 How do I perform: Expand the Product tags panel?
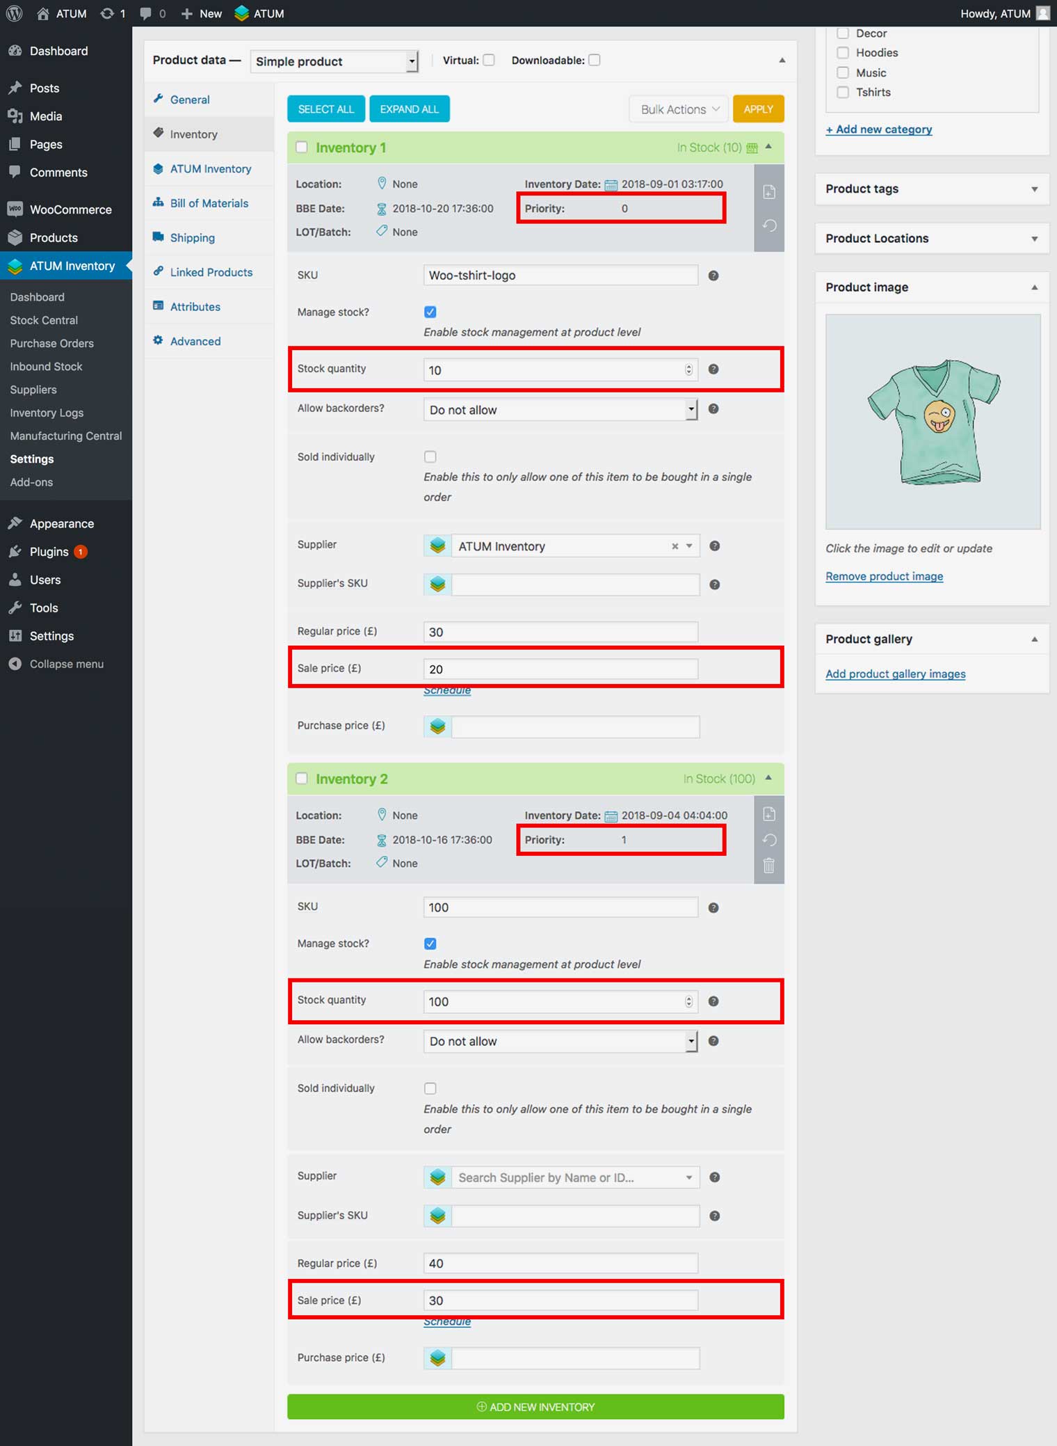tap(932, 189)
